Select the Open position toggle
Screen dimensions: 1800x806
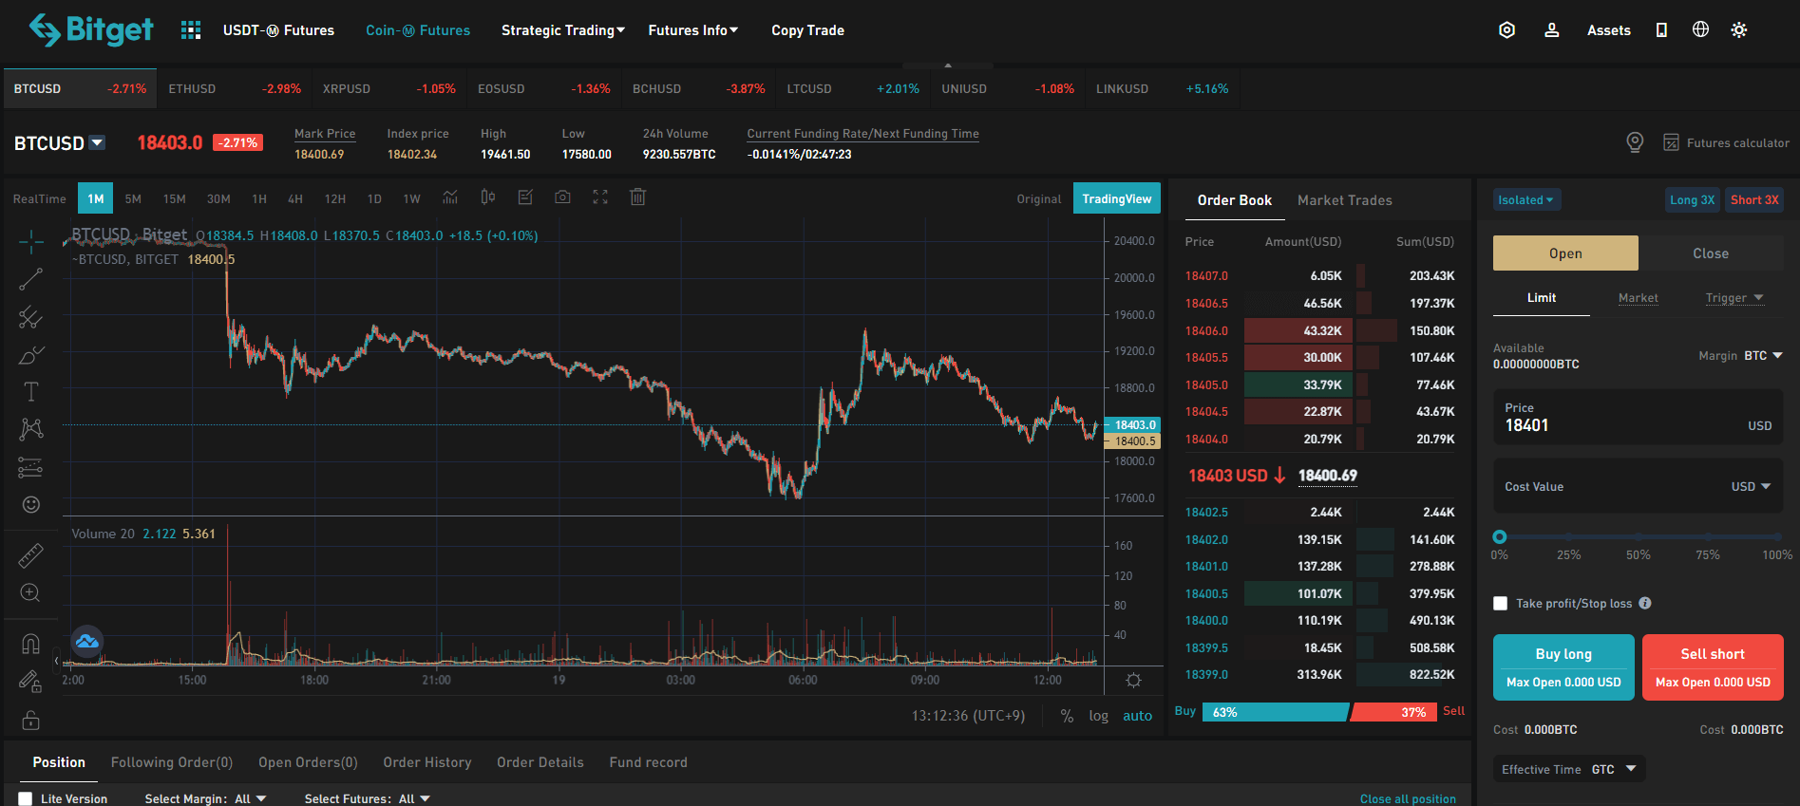pos(1565,253)
